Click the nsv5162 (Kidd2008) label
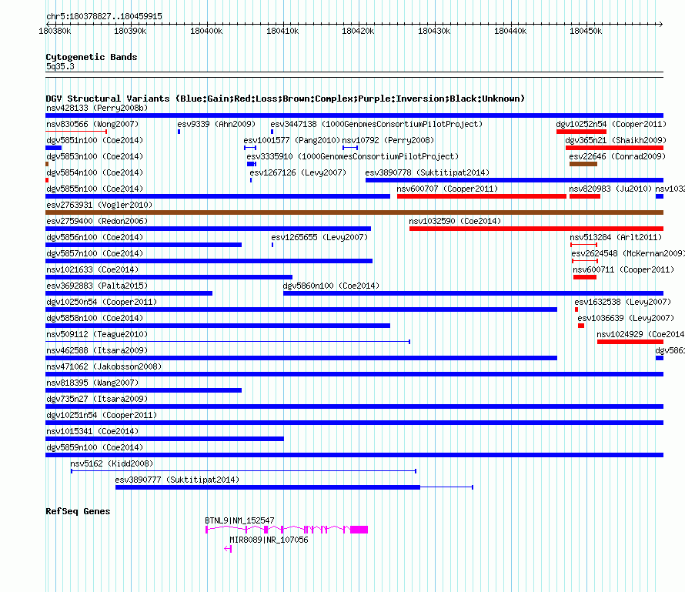This screenshot has width=685, height=592. (x=112, y=463)
